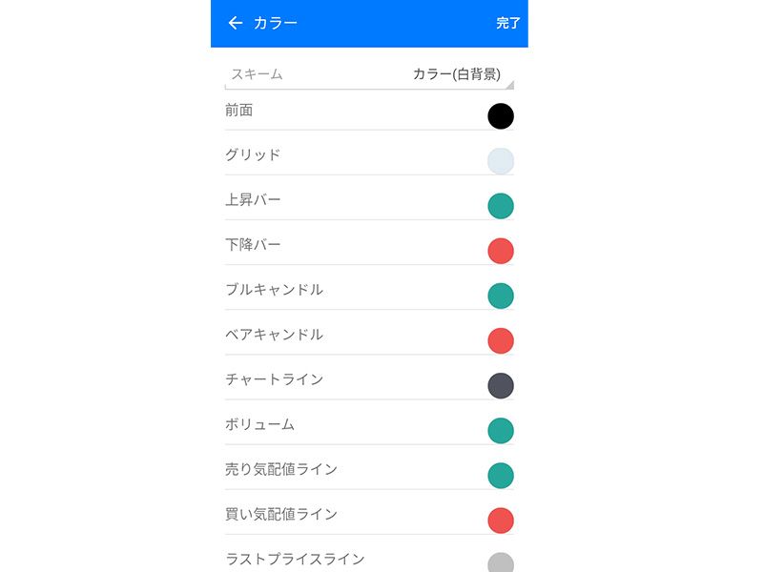Tap the back arrow icon
The height and width of the screenshot is (572, 763).
236,23
